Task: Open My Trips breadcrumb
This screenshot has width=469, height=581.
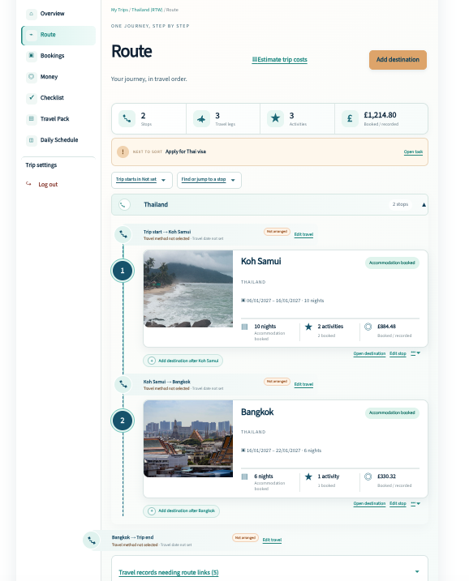Action: 119,10
